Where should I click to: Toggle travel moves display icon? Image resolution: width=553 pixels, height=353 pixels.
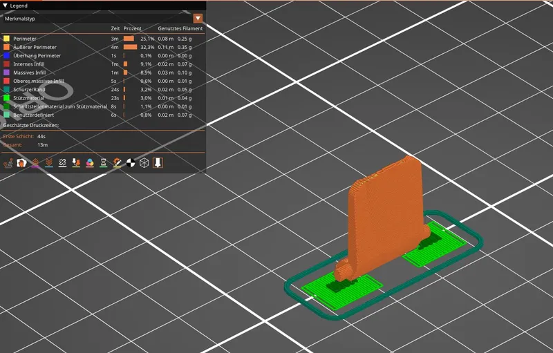(9, 163)
